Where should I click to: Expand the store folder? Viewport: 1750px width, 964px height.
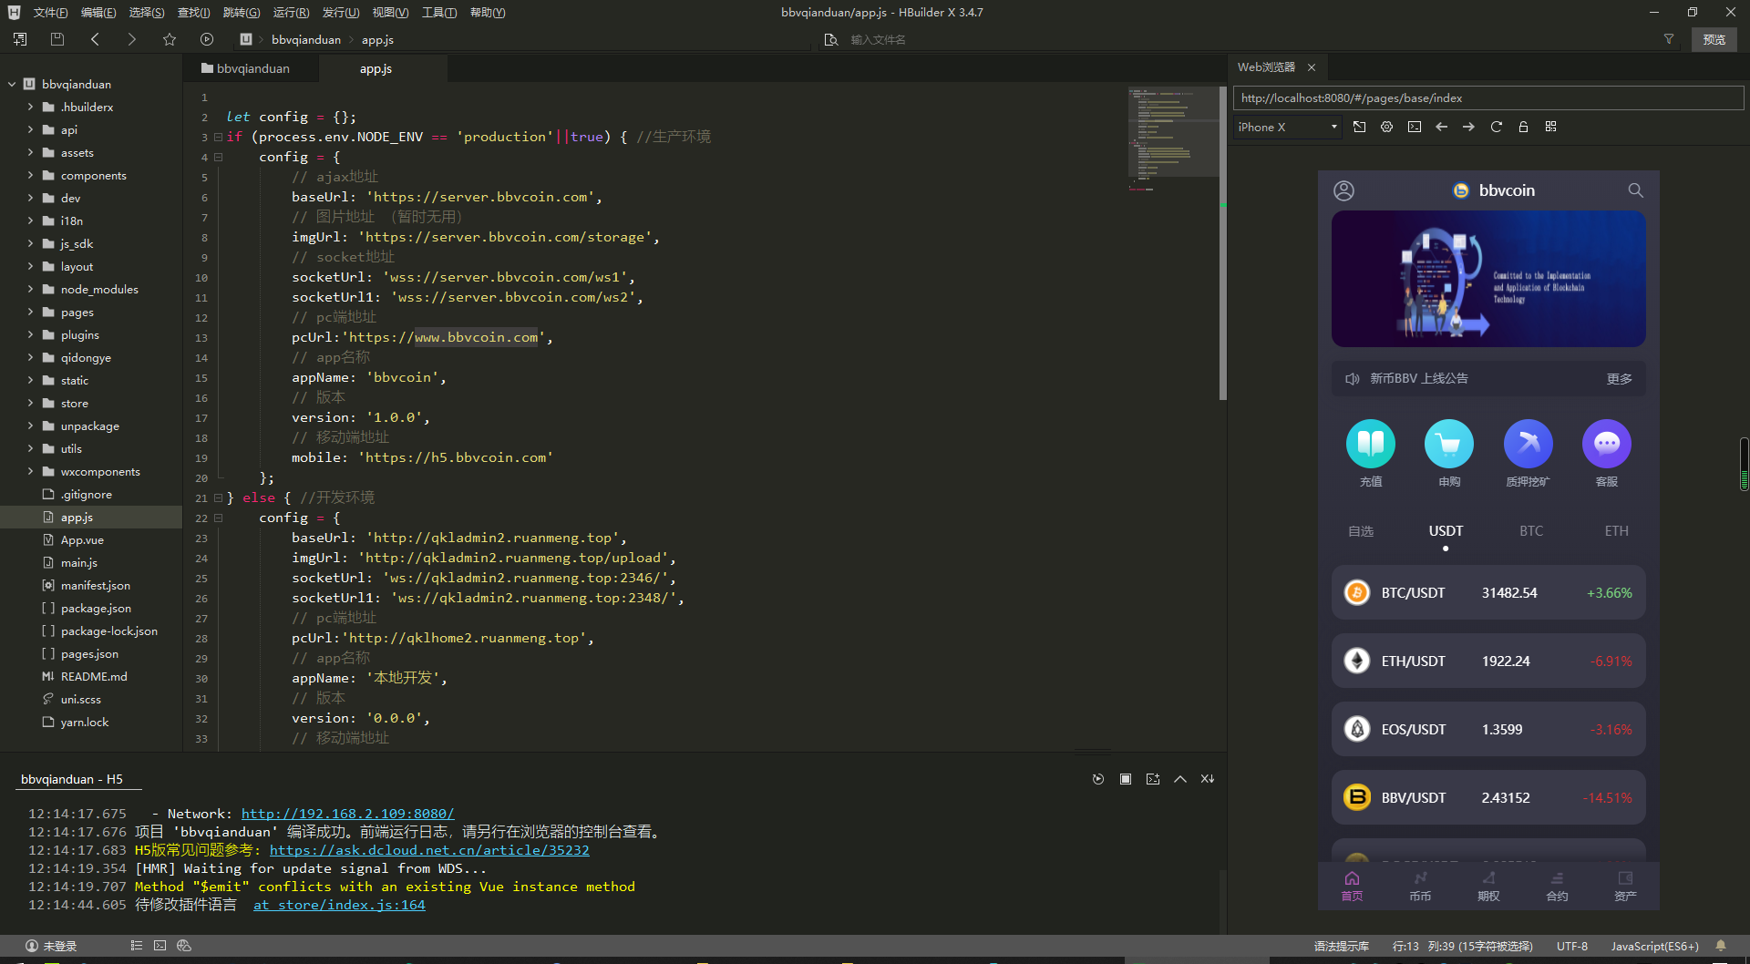tap(30, 403)
